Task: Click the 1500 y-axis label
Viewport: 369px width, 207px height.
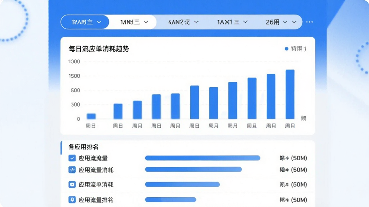Action: (x=74, y=76)
